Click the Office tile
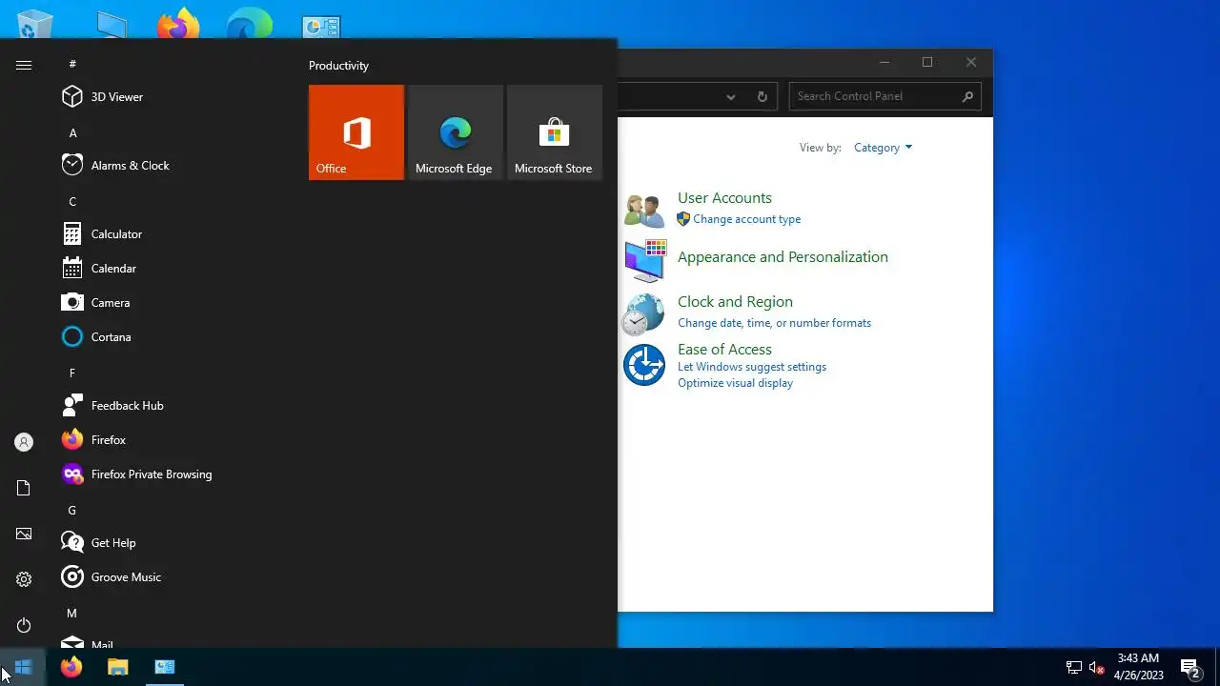Screen dimensions: 1220x686 [356, 132]
